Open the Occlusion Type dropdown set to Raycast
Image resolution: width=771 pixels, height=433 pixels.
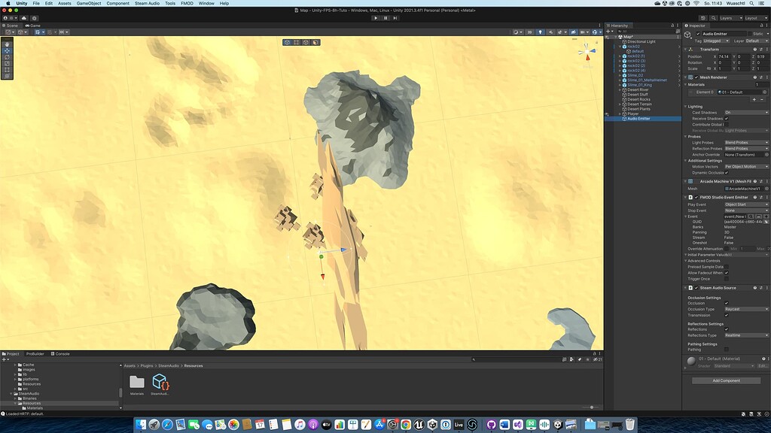pyautogui.click(x=745, y=309)
